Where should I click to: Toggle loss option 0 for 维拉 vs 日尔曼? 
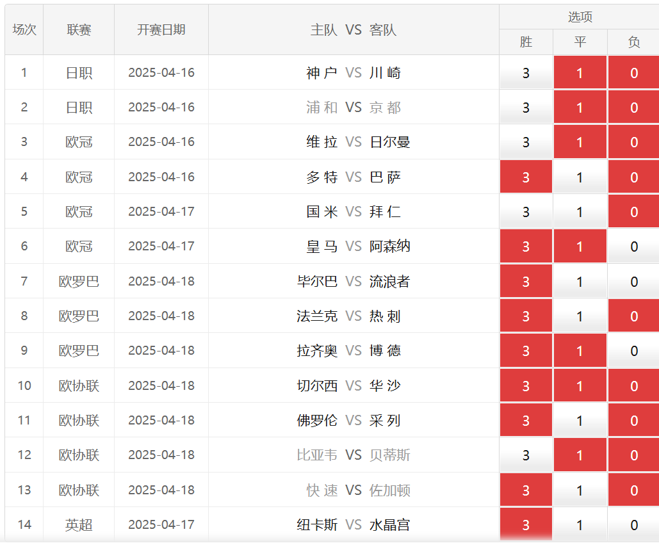tap(634, 142)
